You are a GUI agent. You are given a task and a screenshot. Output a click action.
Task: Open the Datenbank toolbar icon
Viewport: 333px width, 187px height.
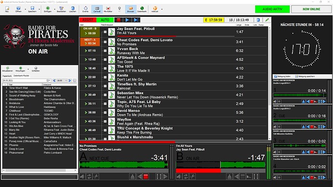tap(142, 9)
